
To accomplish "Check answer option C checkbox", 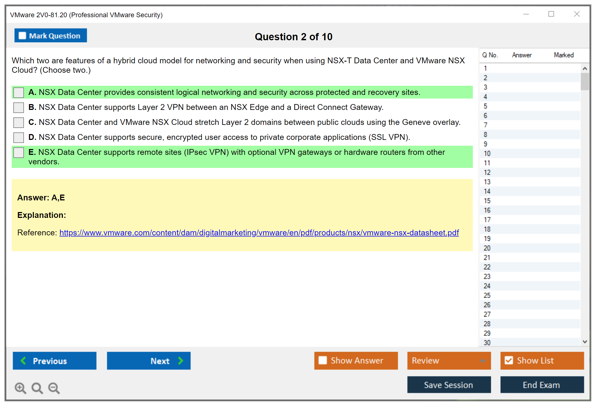I will 19,122.
